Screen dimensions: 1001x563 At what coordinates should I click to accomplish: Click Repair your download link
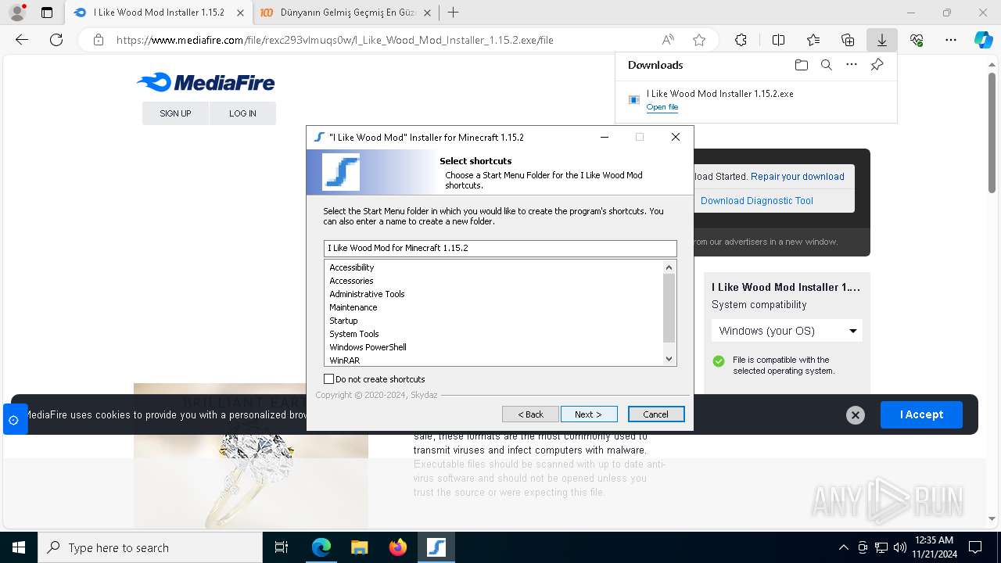[x=798, y=177]
